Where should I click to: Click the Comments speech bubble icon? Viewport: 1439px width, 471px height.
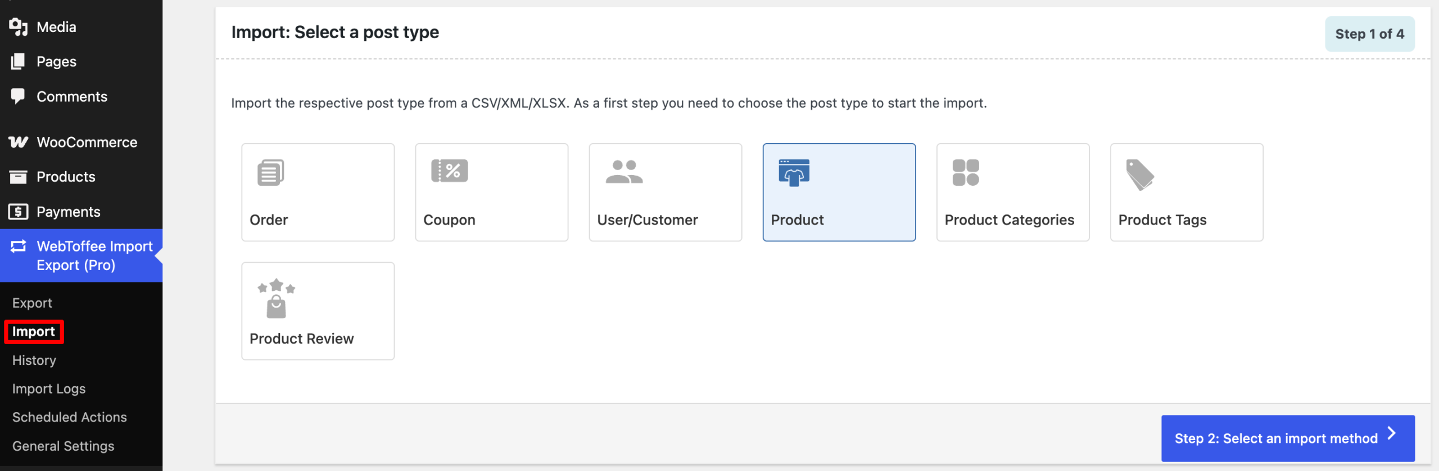(x=18, y=96)
